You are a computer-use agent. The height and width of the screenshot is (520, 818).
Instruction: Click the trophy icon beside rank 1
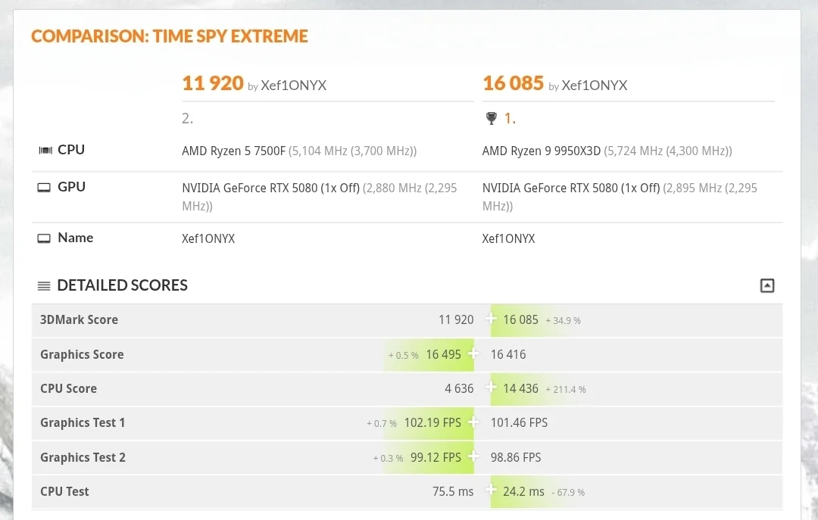coord(491,118)
